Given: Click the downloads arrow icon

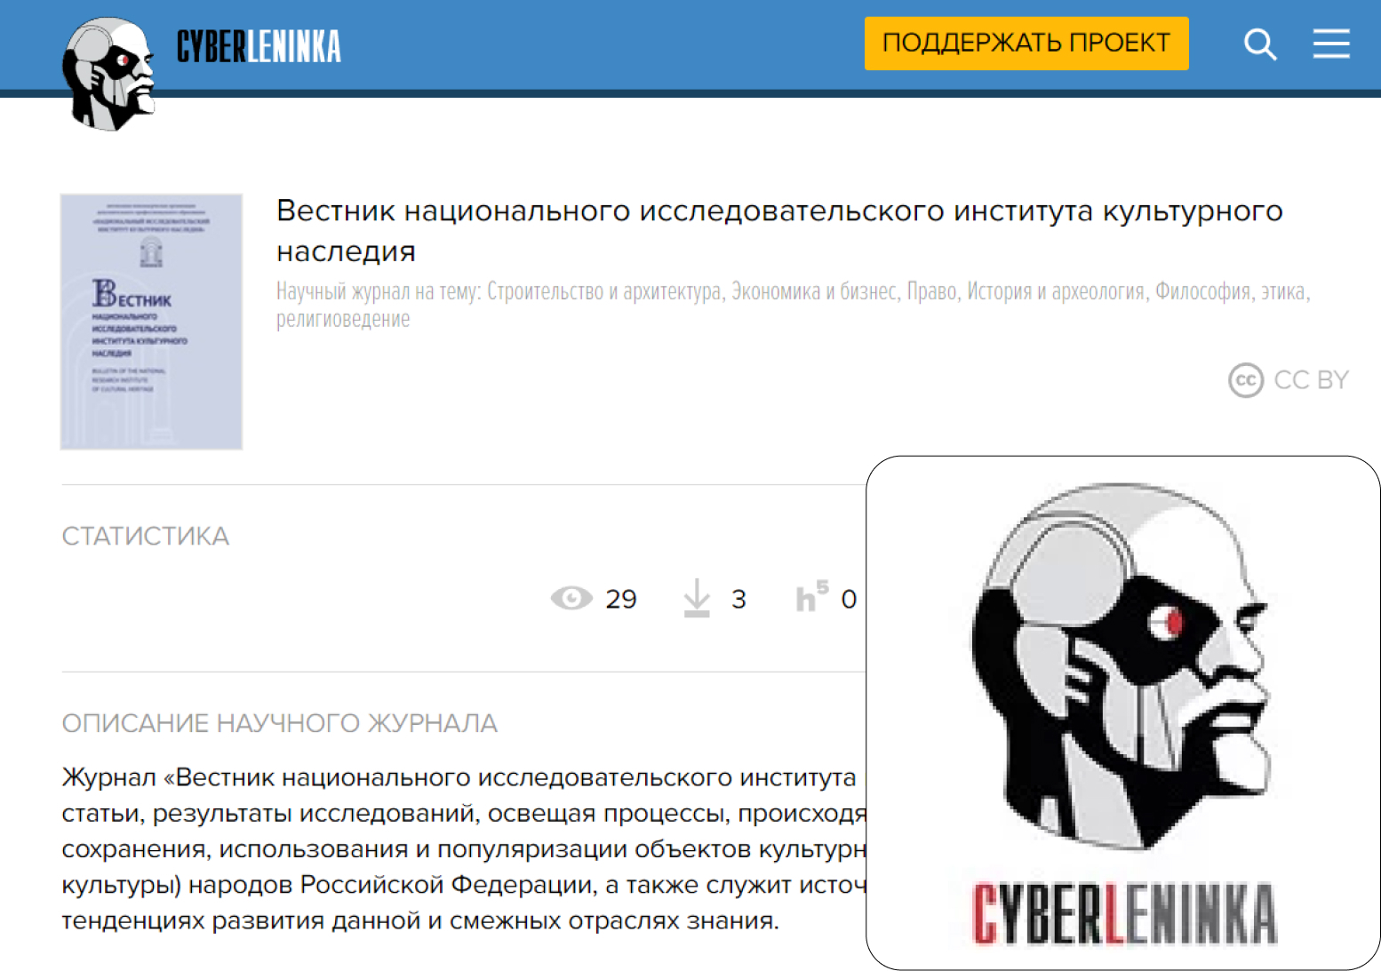Looking at the screenshot, I should [x=697, y=598].
